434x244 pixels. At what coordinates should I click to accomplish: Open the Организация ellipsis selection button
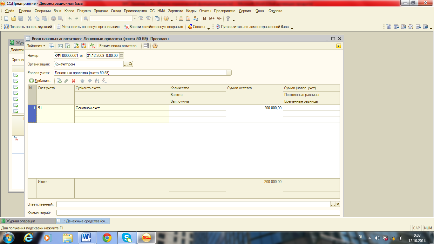pyautogui.click(x=126, y=64)
